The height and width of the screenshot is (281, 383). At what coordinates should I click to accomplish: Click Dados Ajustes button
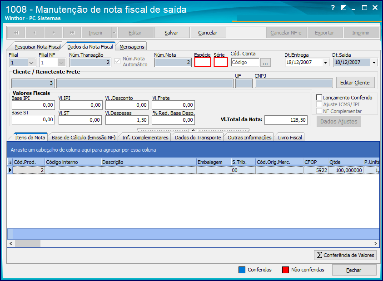pos(339,121)
